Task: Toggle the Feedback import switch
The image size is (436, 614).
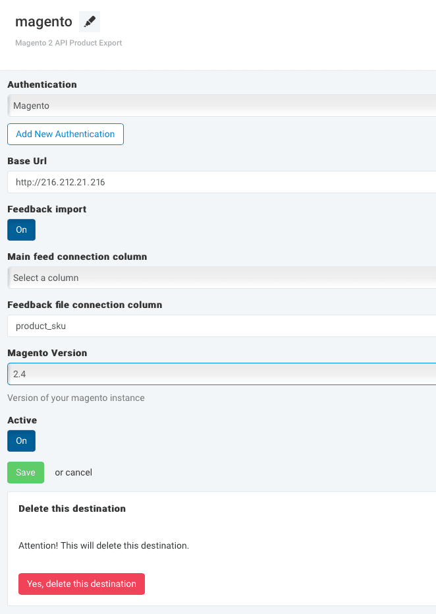Action: click(x=21, y=230)
